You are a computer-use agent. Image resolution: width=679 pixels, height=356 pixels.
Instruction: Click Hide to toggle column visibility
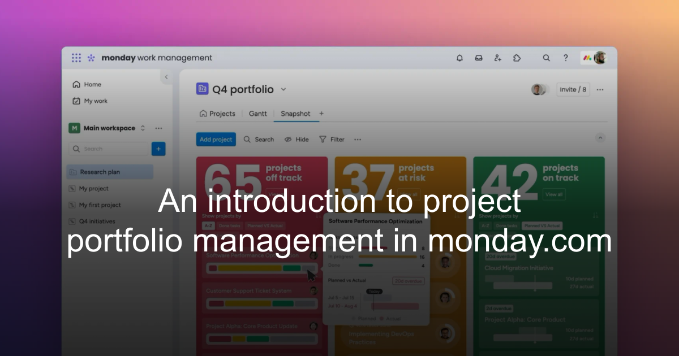296,139
